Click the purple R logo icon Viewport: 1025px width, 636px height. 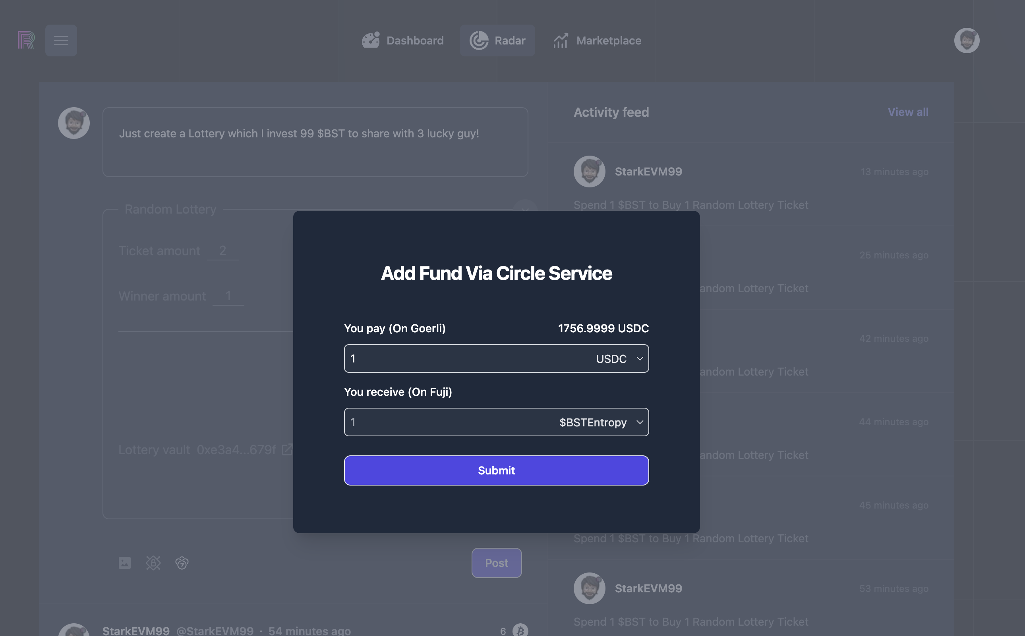click(x=26, y=40)
